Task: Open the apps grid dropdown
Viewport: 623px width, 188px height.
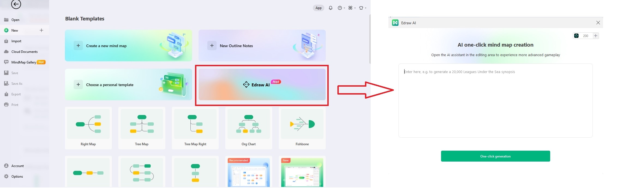Action: (x=352, y=8)
